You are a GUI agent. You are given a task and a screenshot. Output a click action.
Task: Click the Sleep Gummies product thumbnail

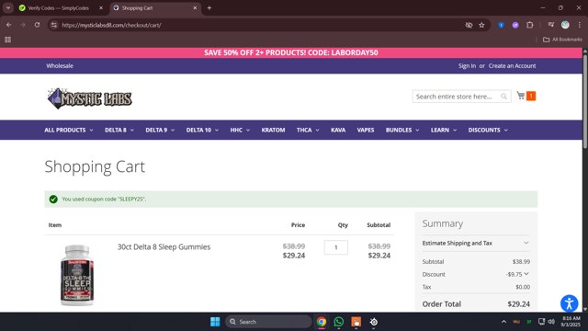[x=77, y=275]
